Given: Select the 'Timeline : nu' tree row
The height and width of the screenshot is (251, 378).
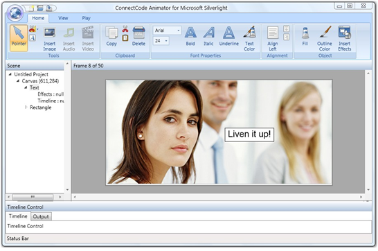Looking at the screenshot, I should [51, 101].
